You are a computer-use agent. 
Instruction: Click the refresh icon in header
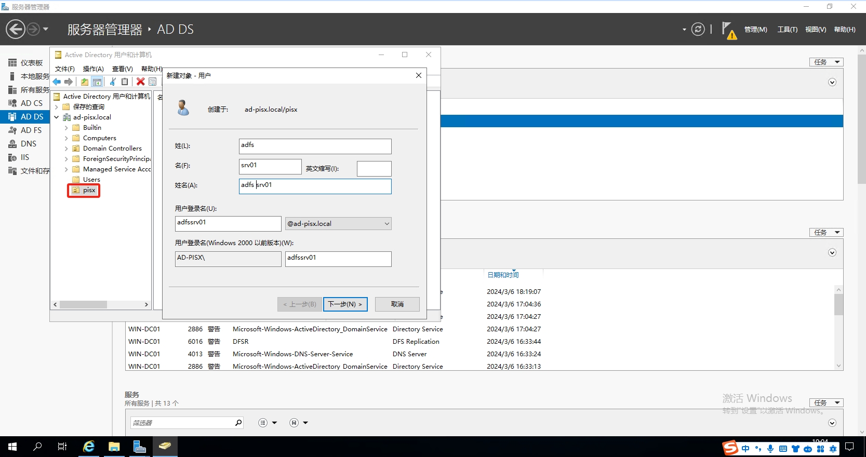(x=698, y=30)
